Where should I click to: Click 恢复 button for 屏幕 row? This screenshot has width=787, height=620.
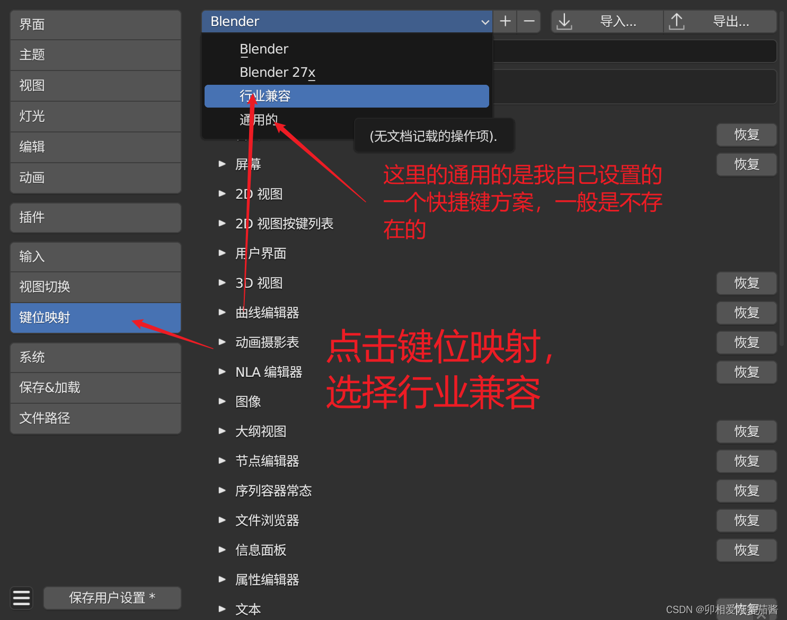[x=747, y=164]
